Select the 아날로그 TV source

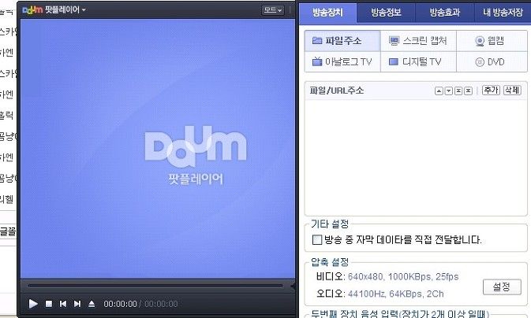[x=342, y=62]
